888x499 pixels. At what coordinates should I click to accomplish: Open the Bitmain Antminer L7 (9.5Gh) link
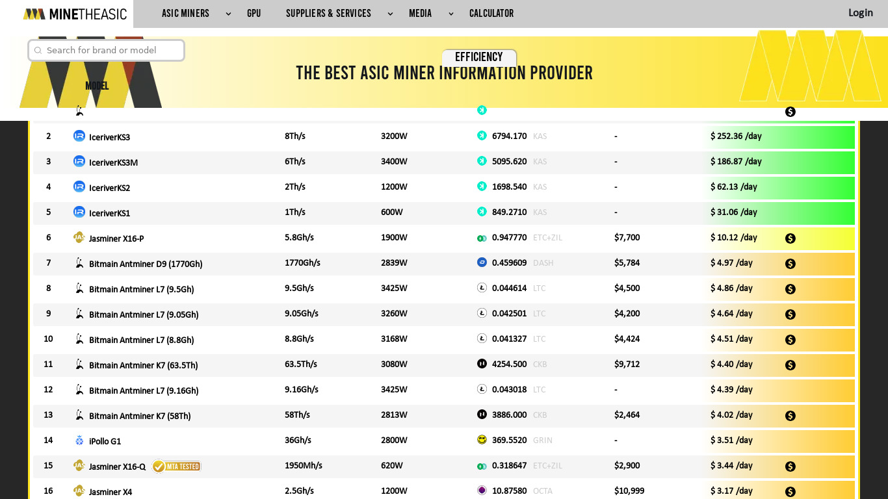tap(141, 289)
